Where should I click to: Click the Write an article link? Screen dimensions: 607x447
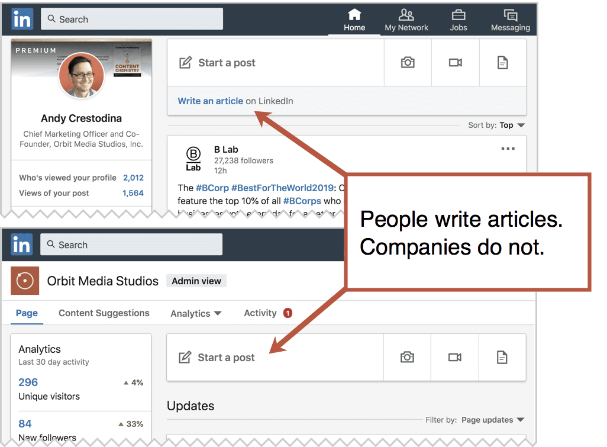point(210,101)
